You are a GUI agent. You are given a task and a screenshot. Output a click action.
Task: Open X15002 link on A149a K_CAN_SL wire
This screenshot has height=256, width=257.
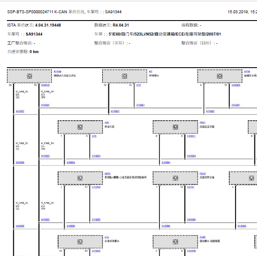[20, 111]
